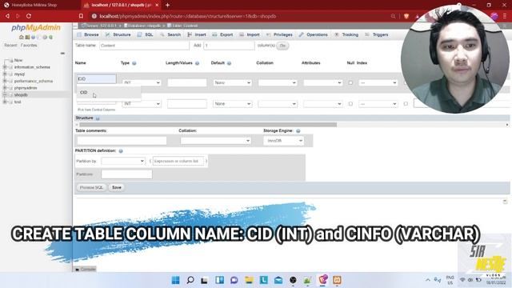512x288 pixels.
Task: Open Collation dropdown for first column
Action: click(278, 82)
